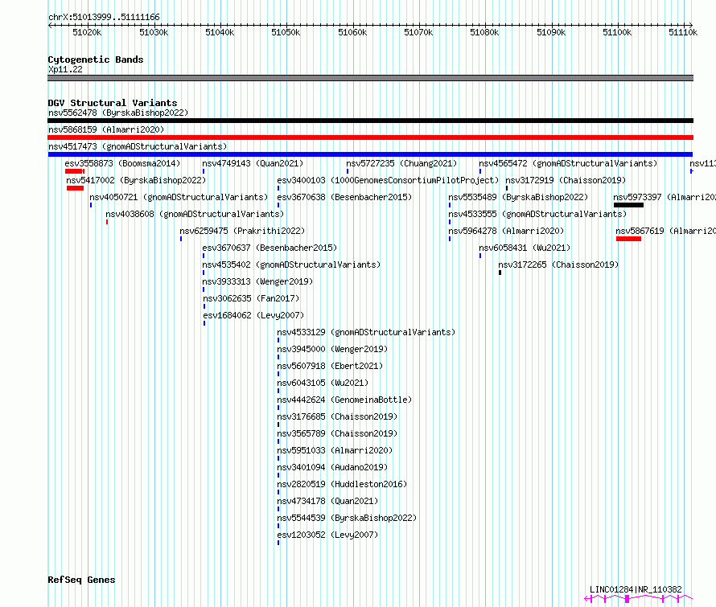Screen dimensions: 716x607
Task: Select nsv3401094 (Audano2019) variant
Action: point(332,467)
